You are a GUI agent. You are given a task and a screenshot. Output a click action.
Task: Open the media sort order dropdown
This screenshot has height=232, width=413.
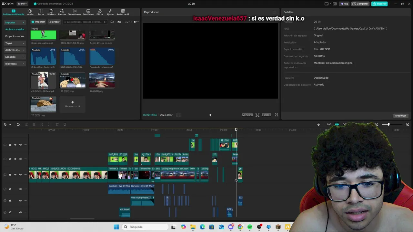(127, 22)
